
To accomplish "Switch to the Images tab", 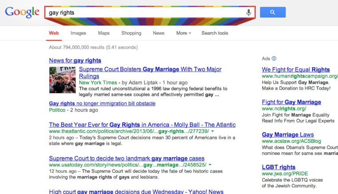I will pyautogui.click(x=78, y=33).
